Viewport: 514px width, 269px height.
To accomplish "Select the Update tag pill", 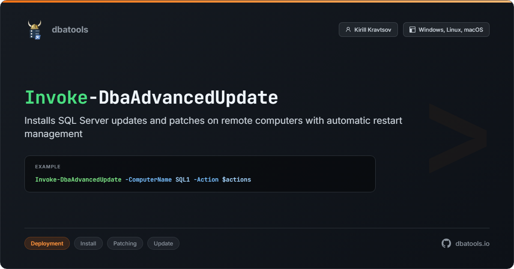I will point(163,243).
